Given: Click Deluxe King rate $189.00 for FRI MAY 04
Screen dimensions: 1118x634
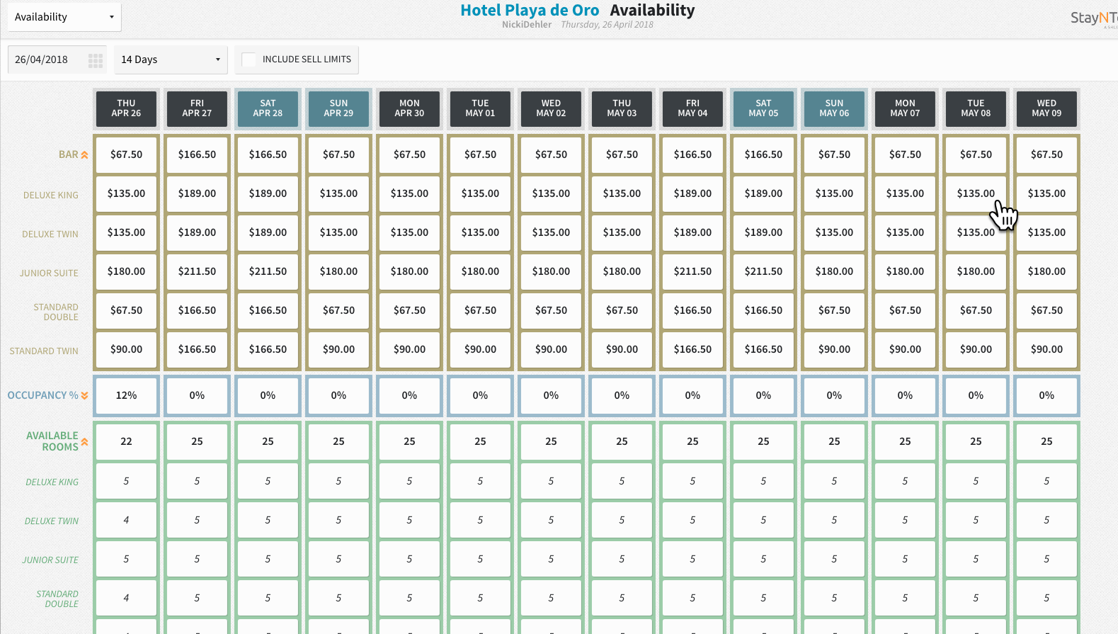Looking at the screenshot, I should pyautogui.click(x=692, y=193).
